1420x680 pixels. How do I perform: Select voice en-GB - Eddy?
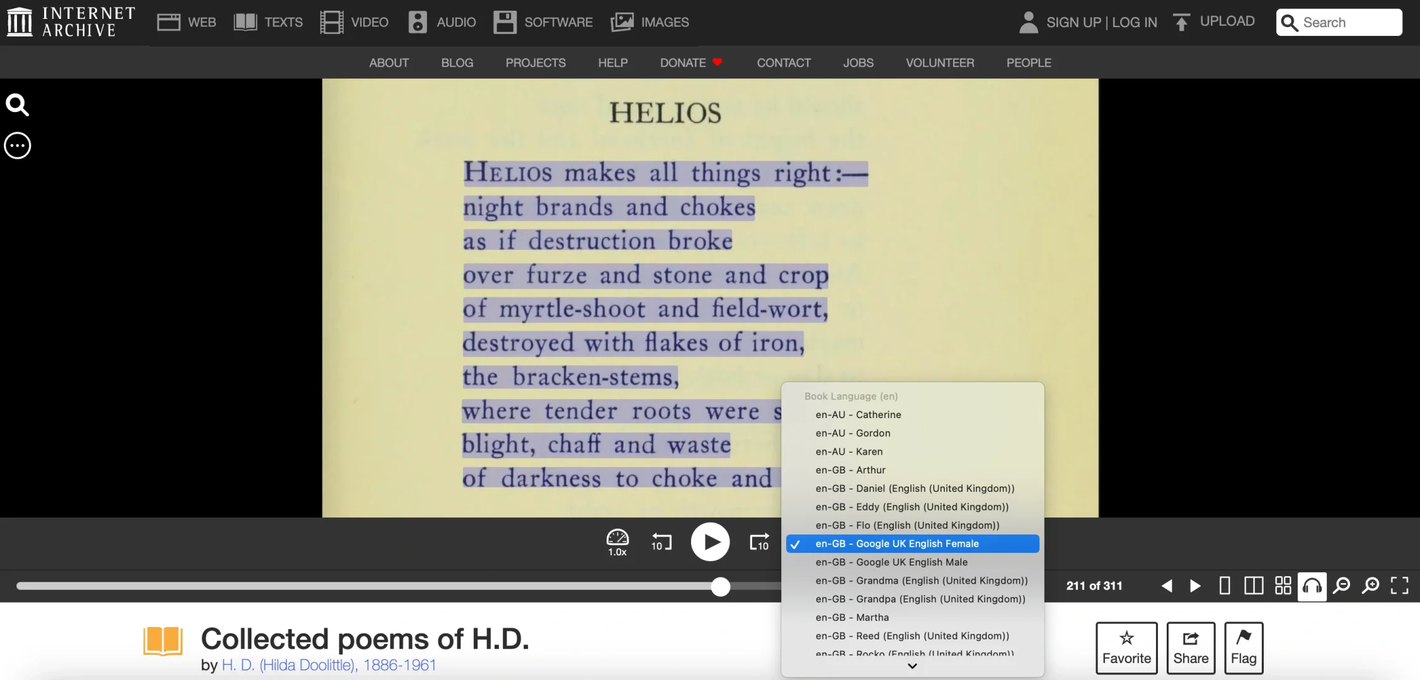pos(913,507)
